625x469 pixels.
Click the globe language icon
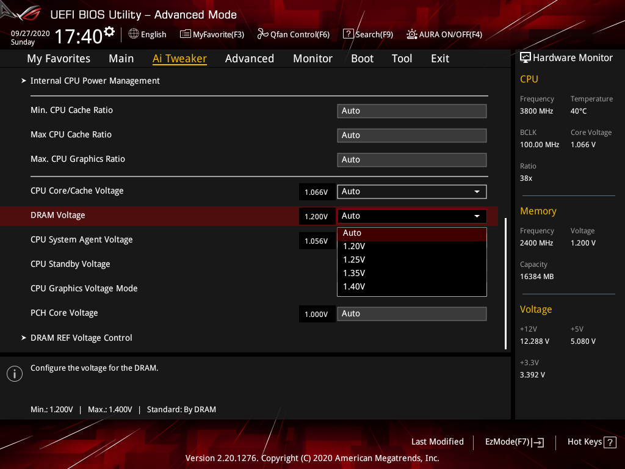134,34
